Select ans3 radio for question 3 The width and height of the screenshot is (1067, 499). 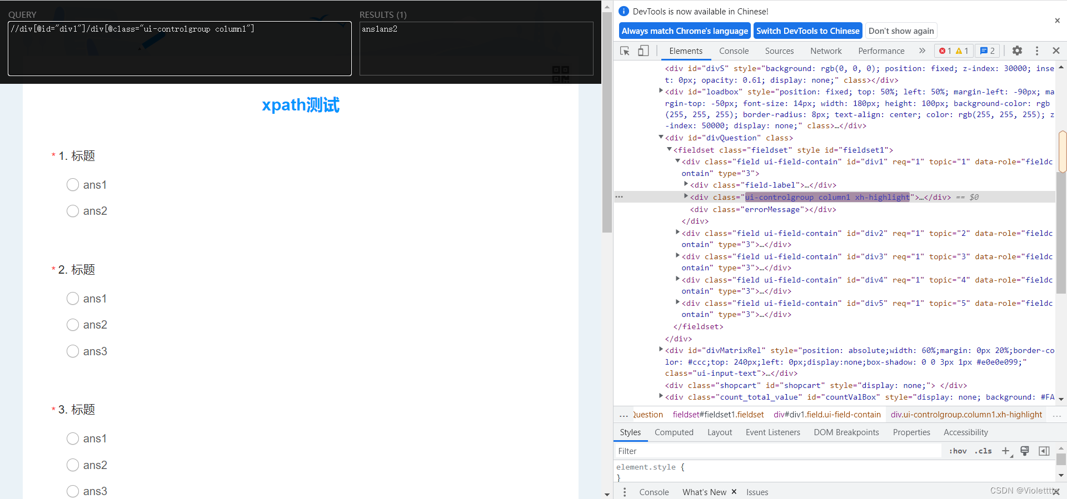73,491
